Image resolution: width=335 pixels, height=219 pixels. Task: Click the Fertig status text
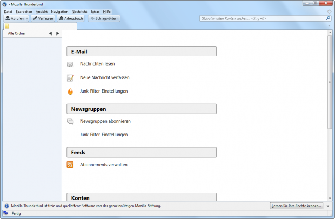pyautogui.click(x=16, y=214)
